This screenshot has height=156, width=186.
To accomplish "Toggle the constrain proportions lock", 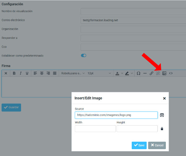I will (x=162, y=129).
